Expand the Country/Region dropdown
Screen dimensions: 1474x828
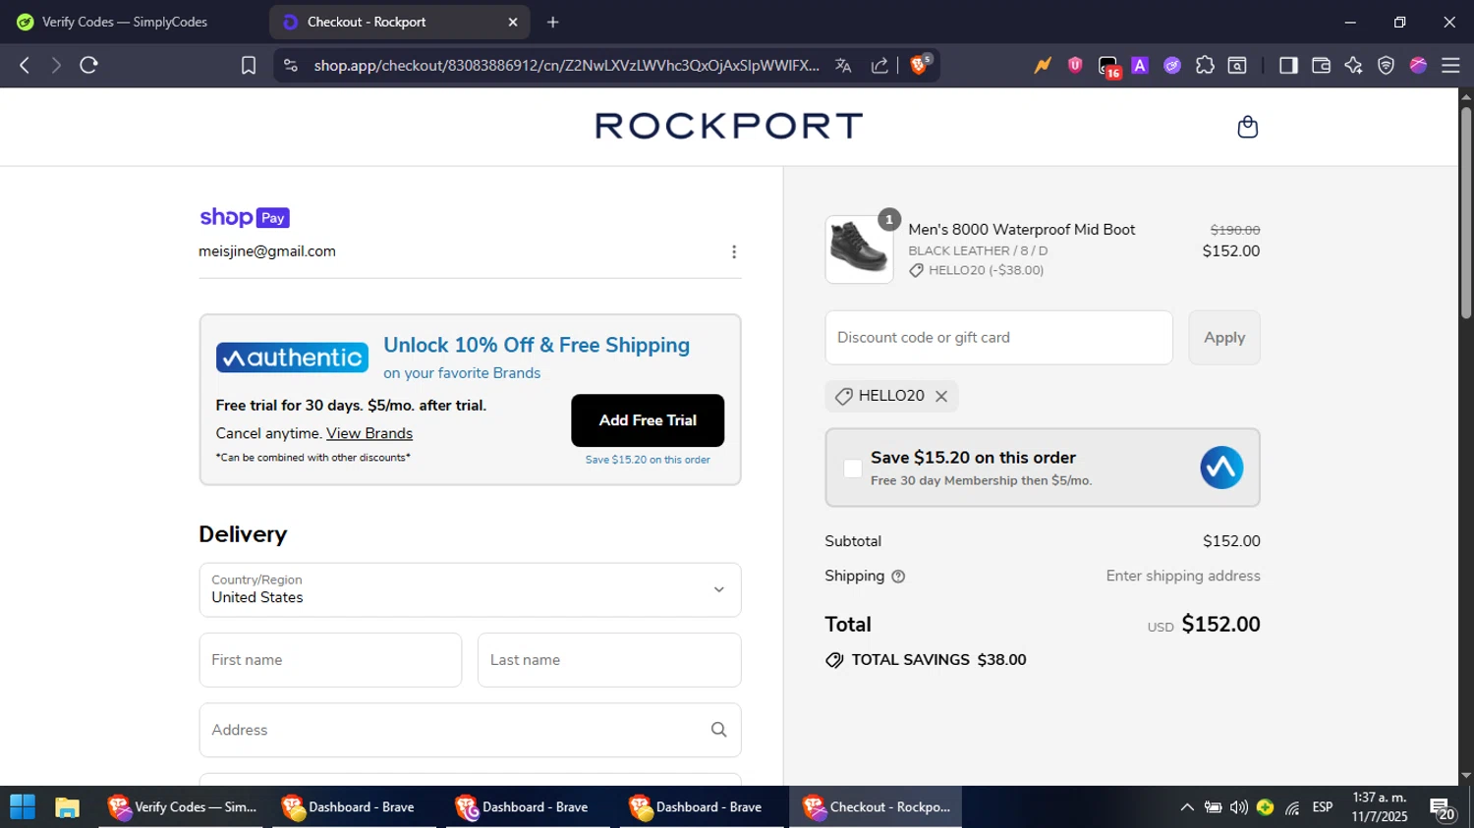470,589
